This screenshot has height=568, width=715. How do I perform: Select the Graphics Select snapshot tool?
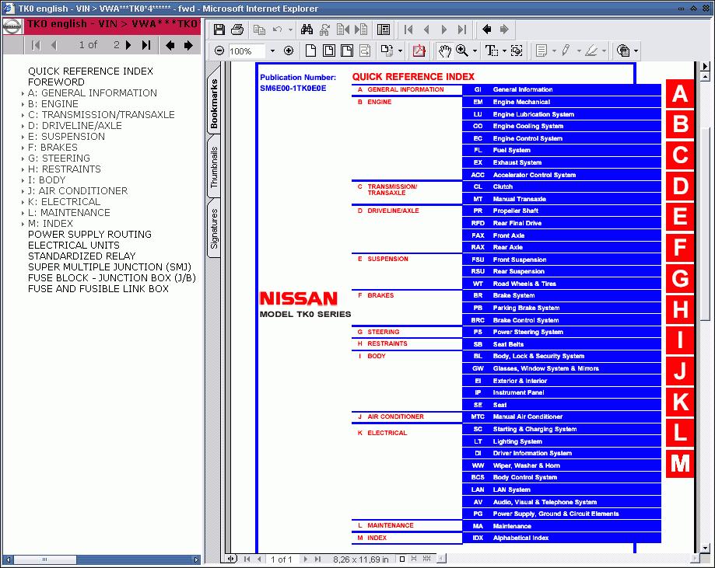click(x=517, y=51)
